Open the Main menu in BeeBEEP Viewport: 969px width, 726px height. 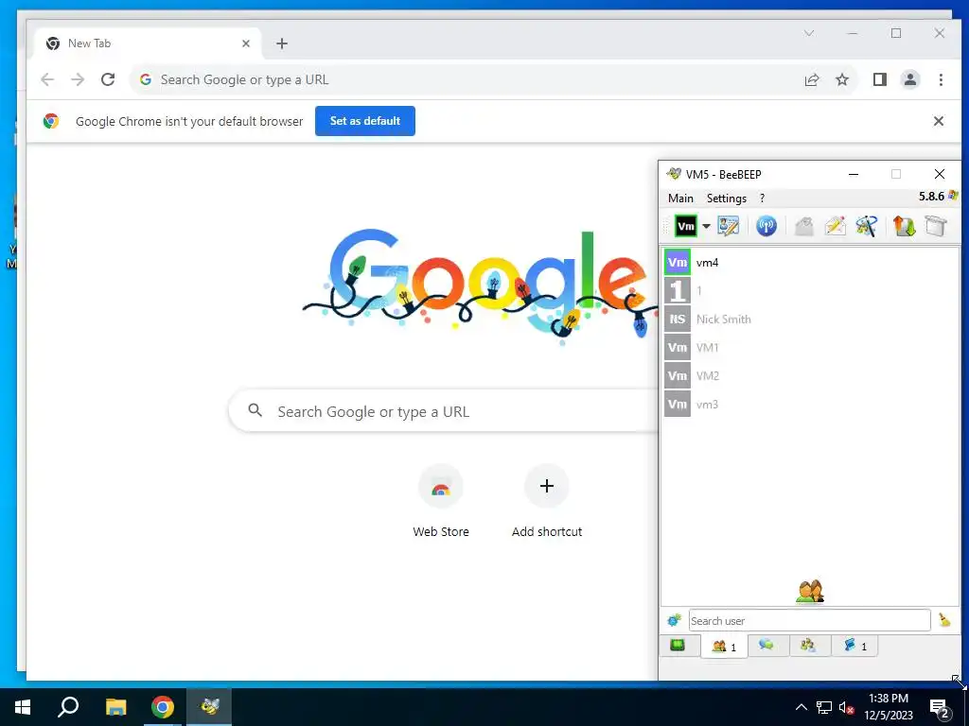coord(680,199)
